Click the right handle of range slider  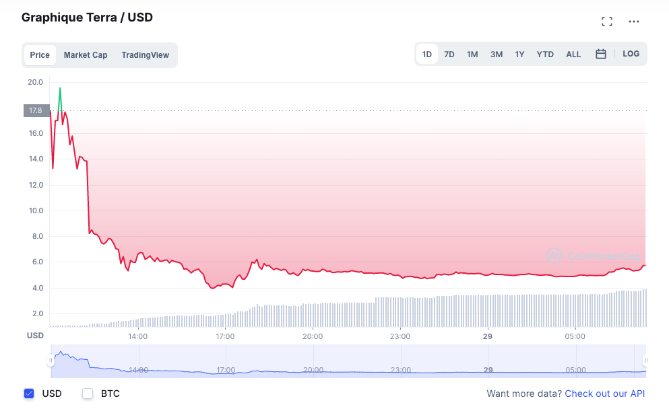point(645,361)
